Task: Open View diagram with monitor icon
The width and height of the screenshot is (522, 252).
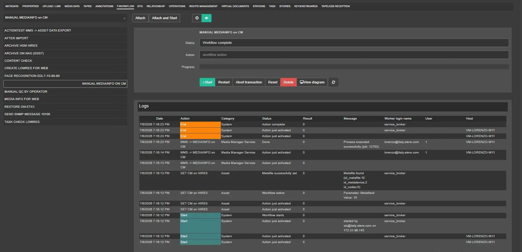Action: tap(312, 82)
